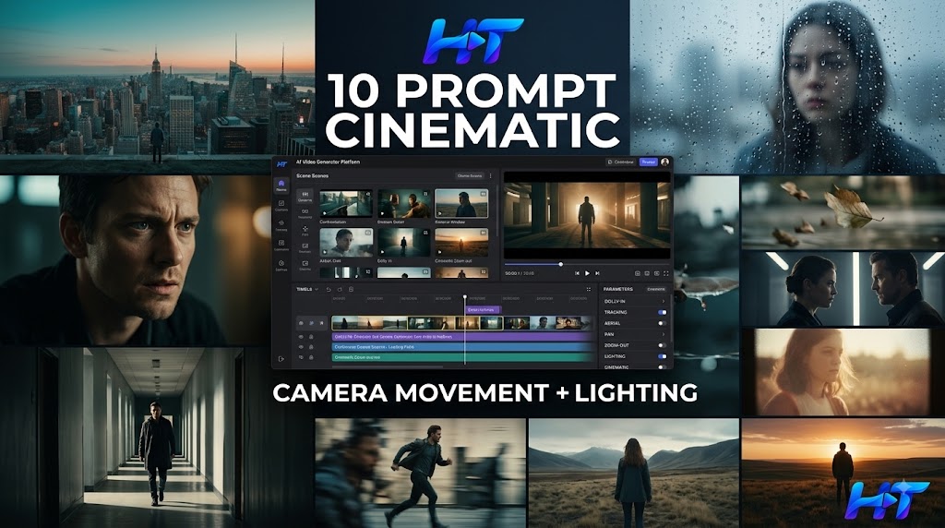Lock the purple caption track
Screen dimensions: 945x528
click(311, 337)
